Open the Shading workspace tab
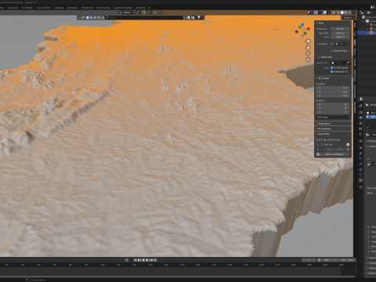The width and height of the screenshot is (376, 282). point(59,8)
